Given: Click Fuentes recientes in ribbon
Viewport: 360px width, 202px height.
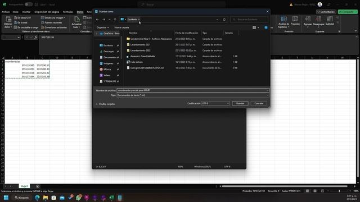Looking at the screenshot, I should coord(51,22).
